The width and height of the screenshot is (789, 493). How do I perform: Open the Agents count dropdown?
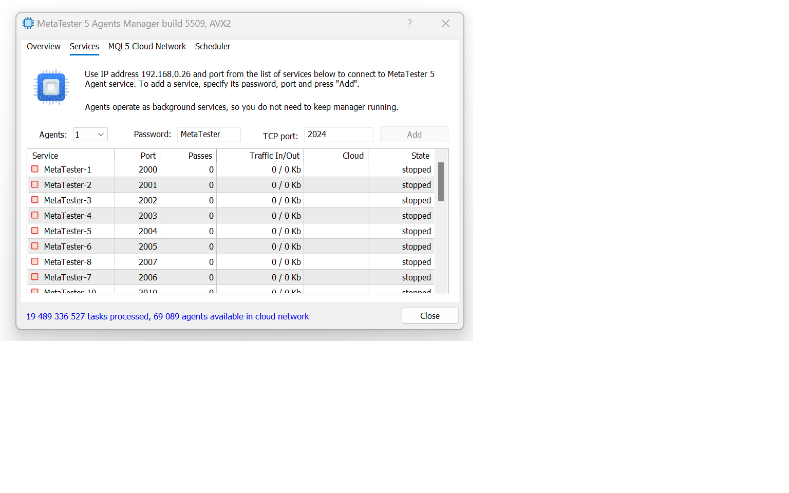pos(90,135)
